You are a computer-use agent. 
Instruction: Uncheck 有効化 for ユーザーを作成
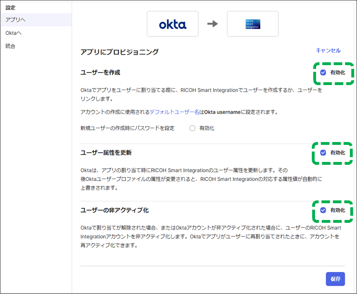coord(323,73)
